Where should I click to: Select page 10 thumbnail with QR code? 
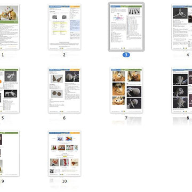point(65,154)
